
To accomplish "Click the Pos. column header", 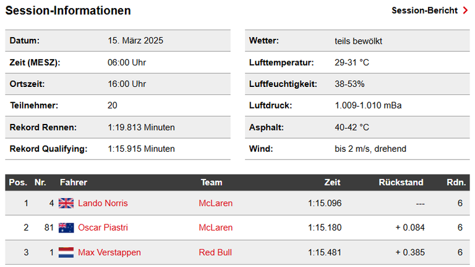I will [18, 183].
